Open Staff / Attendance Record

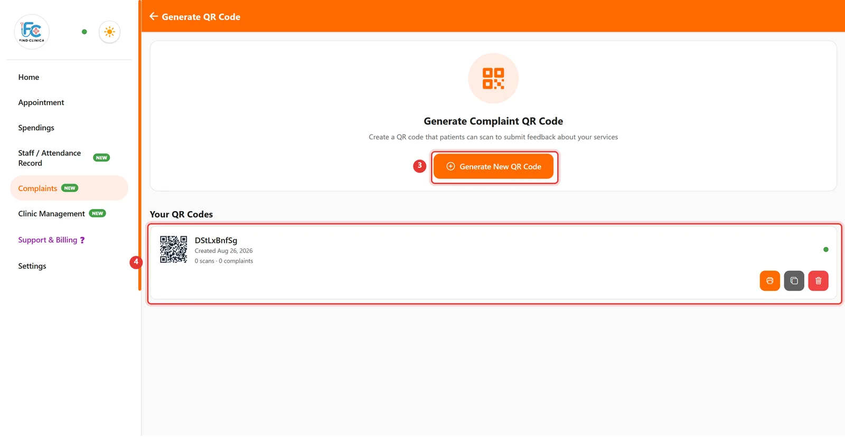click(50, 158)
